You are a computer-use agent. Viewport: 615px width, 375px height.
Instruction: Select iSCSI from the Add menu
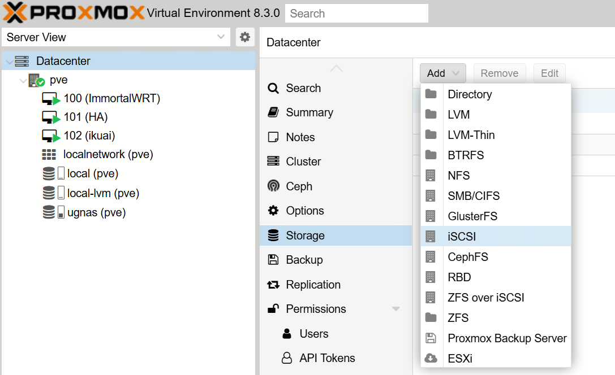click(x=462, y=237)
